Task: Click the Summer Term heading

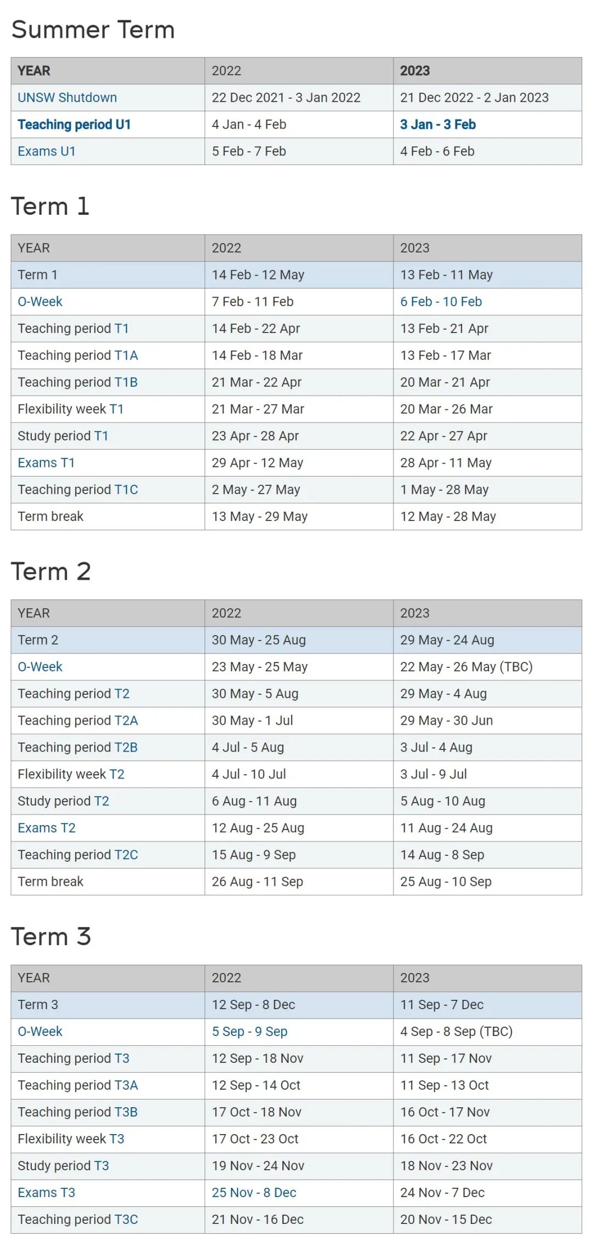Action: 93,30
